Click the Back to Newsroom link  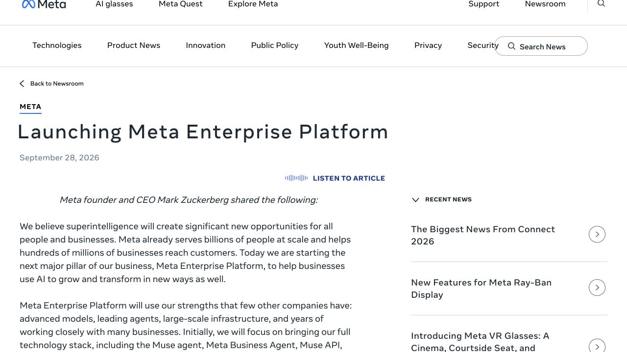[x=57, y=84]
